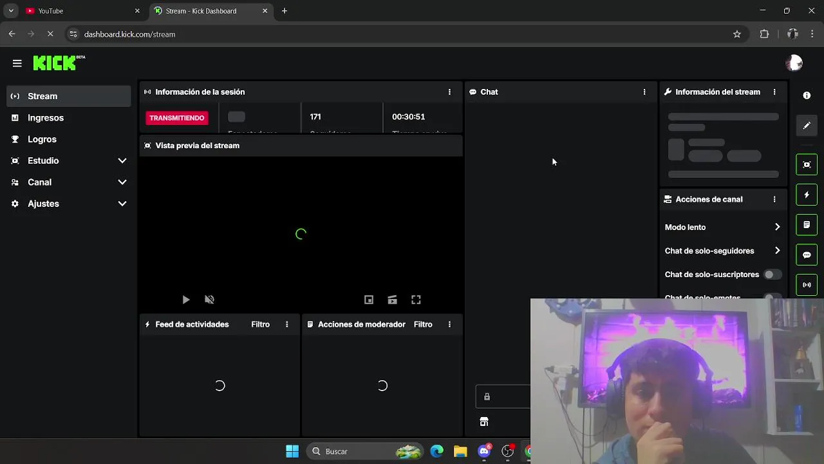Open a new browser tab
Viewport: 824px width, 464px height.
pyautogui.click(x=285, y=11)
